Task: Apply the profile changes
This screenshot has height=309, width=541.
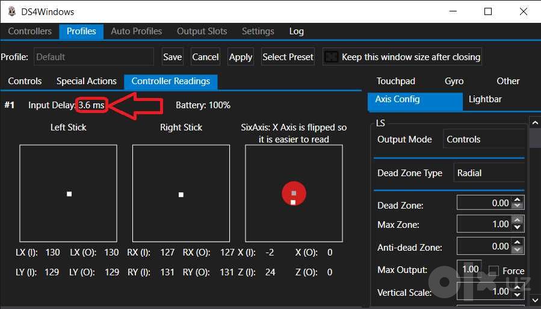Action: coord(241,57)
